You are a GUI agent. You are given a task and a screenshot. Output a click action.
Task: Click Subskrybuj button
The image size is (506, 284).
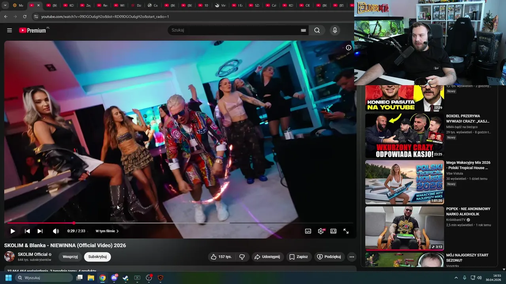pyautogui.click(x=98, y=257)
